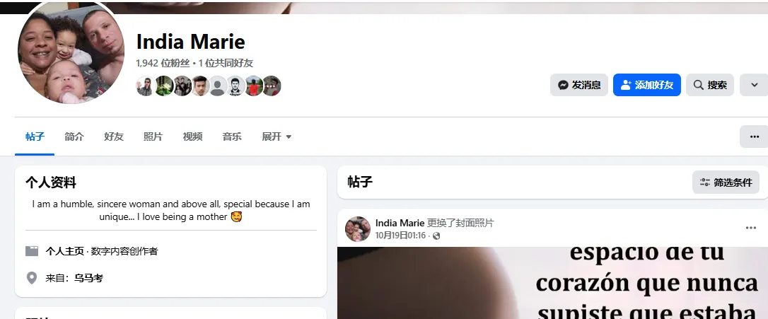
Task: Open the 视频 tab
Action: pyautogui.click(x=192, y=137)
